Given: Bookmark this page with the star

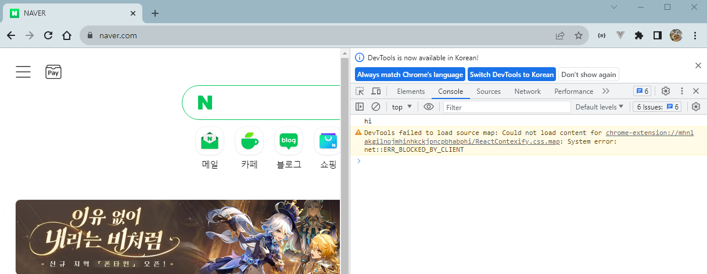Looking at the screenshot, I should point(579,35).
